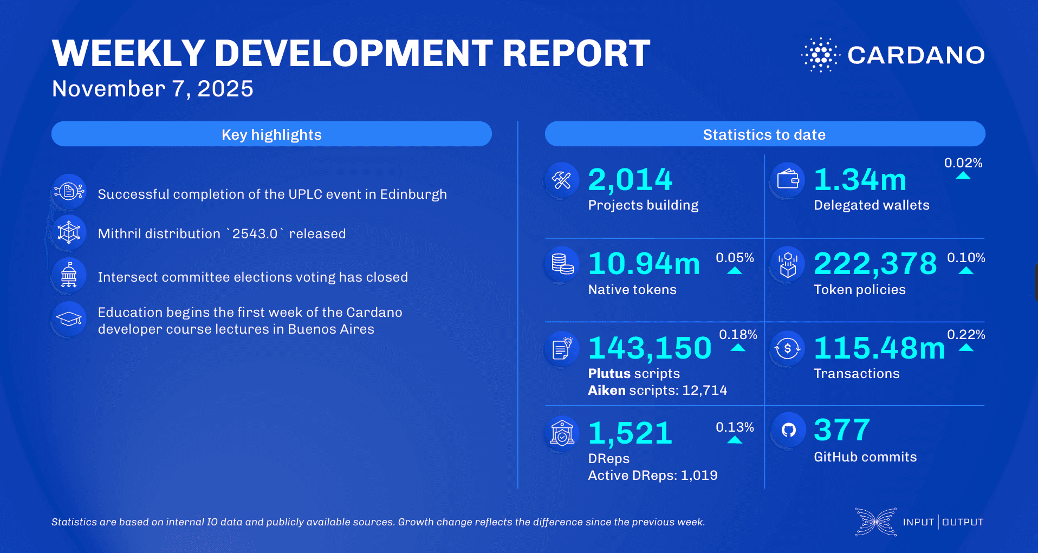The height and width of the screenshot is (553, 1038).
Task: Select the Token policies icon
Action: click(x=787, y=265)
